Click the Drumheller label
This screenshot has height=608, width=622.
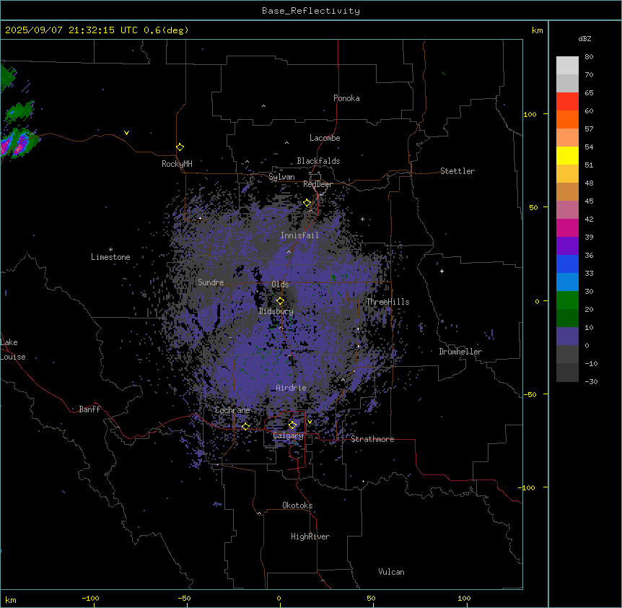[460, 352]
